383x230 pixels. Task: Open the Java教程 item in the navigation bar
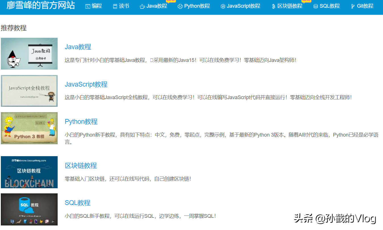tap(157, 6)
